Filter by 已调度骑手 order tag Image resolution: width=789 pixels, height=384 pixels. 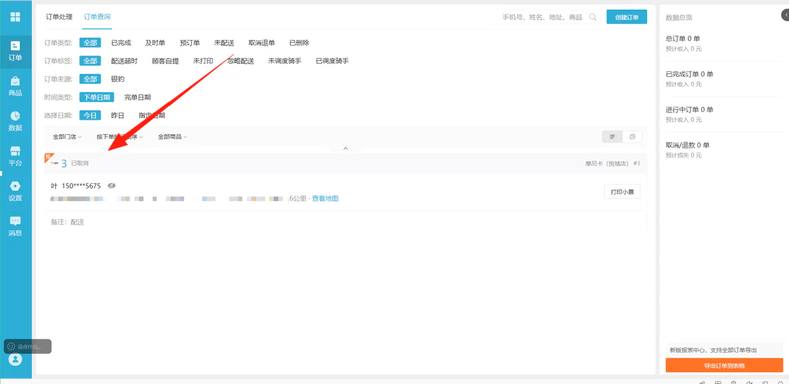click(332, 61)
